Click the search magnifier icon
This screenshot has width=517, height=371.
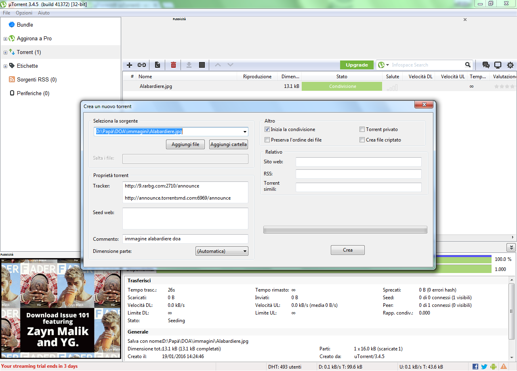click(x=468, y=65)
